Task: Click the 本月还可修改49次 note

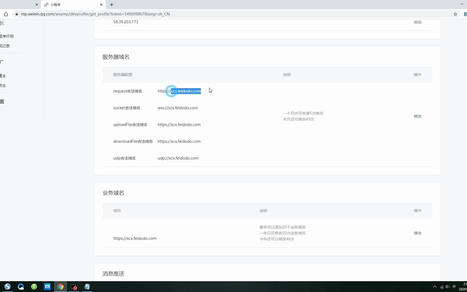Action: [298, 119]
